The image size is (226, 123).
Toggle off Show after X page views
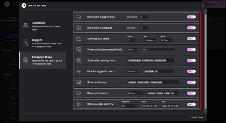click(x=191, y=17)
